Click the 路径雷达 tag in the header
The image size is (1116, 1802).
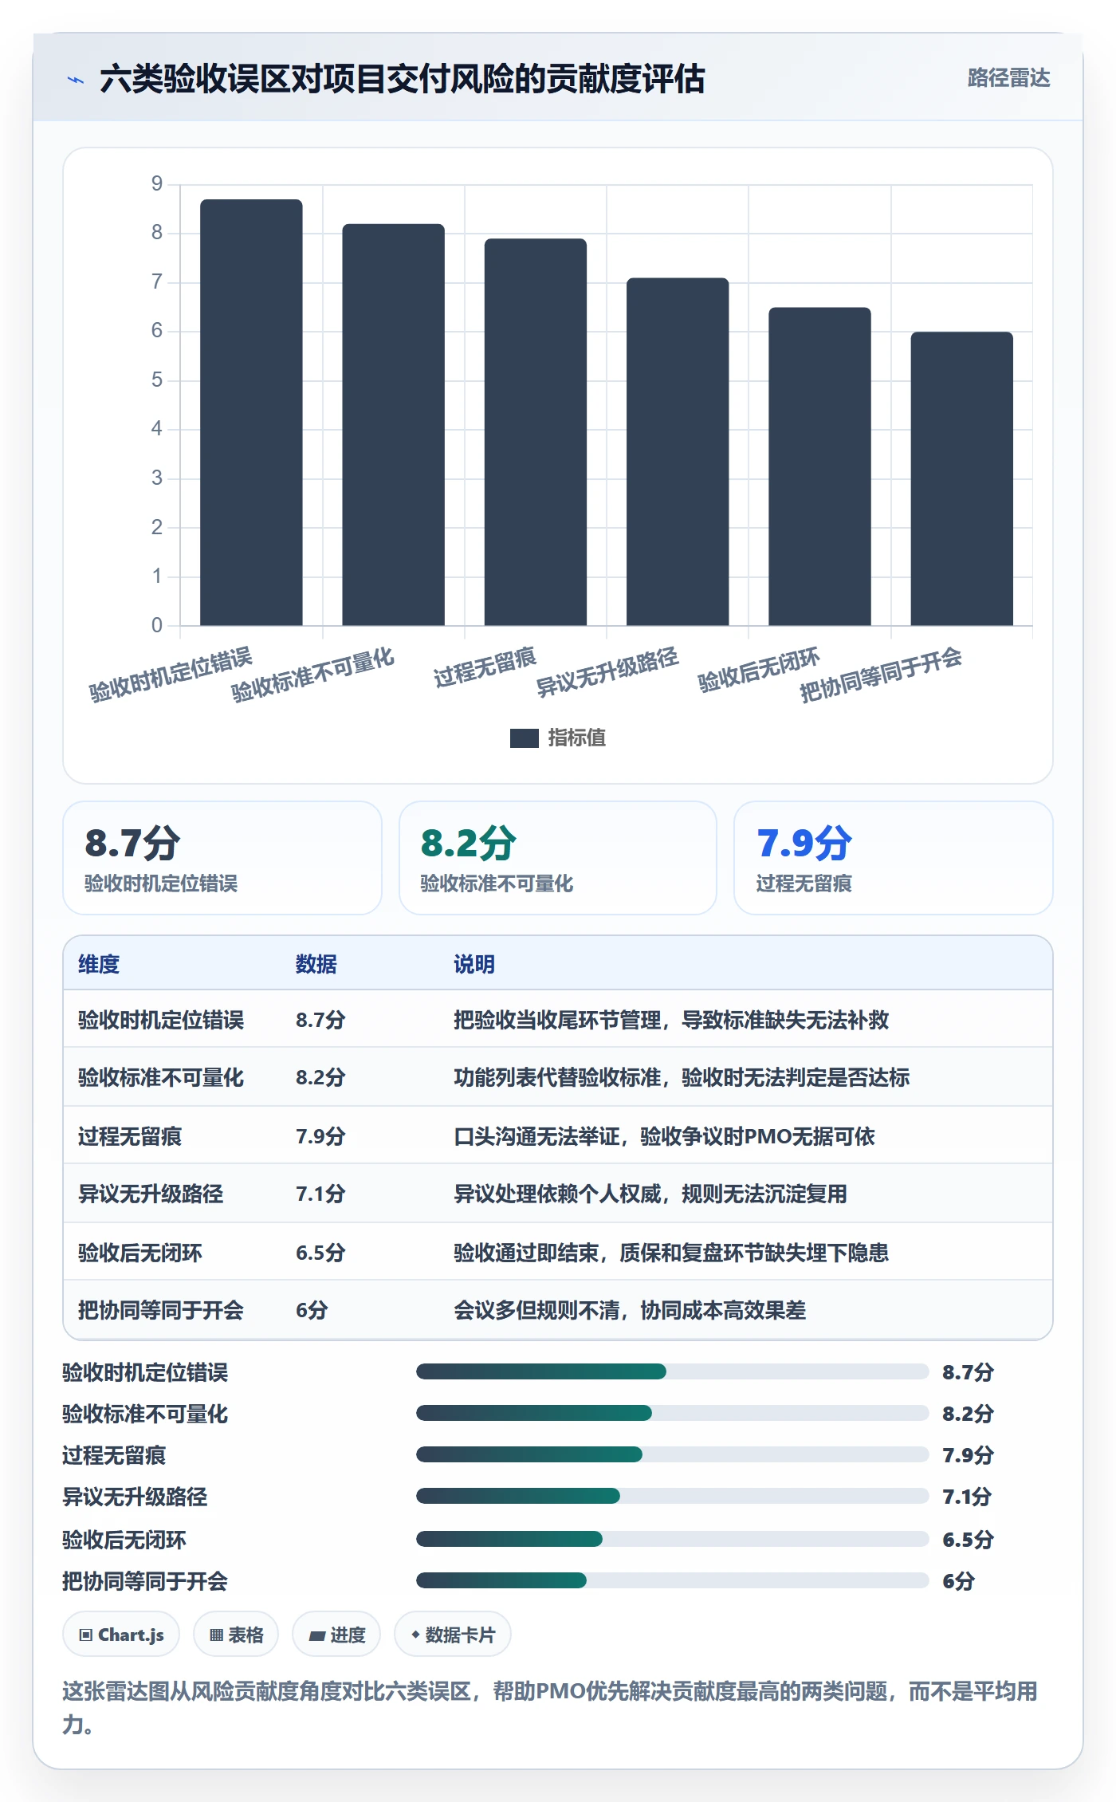tap(1008, 78)
